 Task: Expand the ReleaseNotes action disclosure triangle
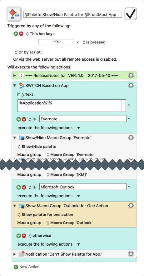[x=15, y=76]
